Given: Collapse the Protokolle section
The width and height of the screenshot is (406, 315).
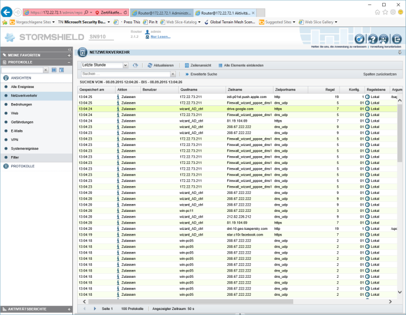Looking at the screenshot, I should 69,62.
